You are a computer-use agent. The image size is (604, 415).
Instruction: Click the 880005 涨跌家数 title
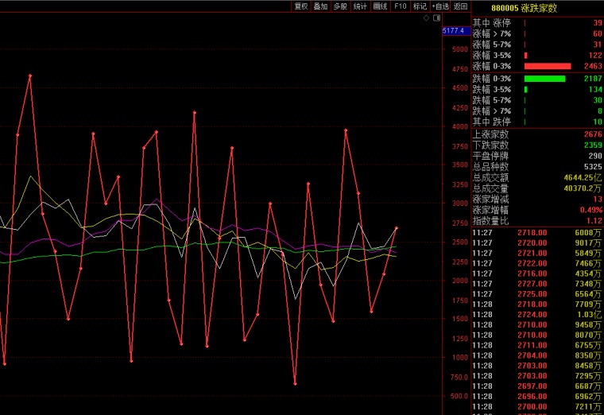pyautogui.click(x=524, y=8)
